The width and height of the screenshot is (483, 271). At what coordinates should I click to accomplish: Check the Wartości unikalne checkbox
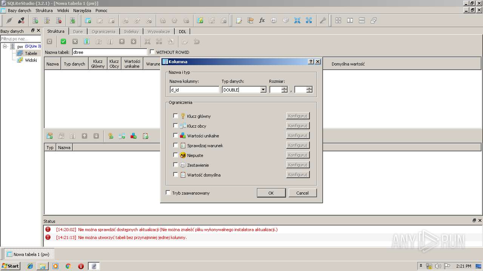click(175, 135)
